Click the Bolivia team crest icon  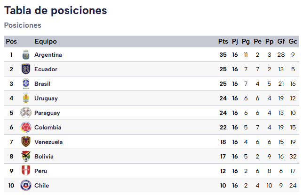coord(26,157)
